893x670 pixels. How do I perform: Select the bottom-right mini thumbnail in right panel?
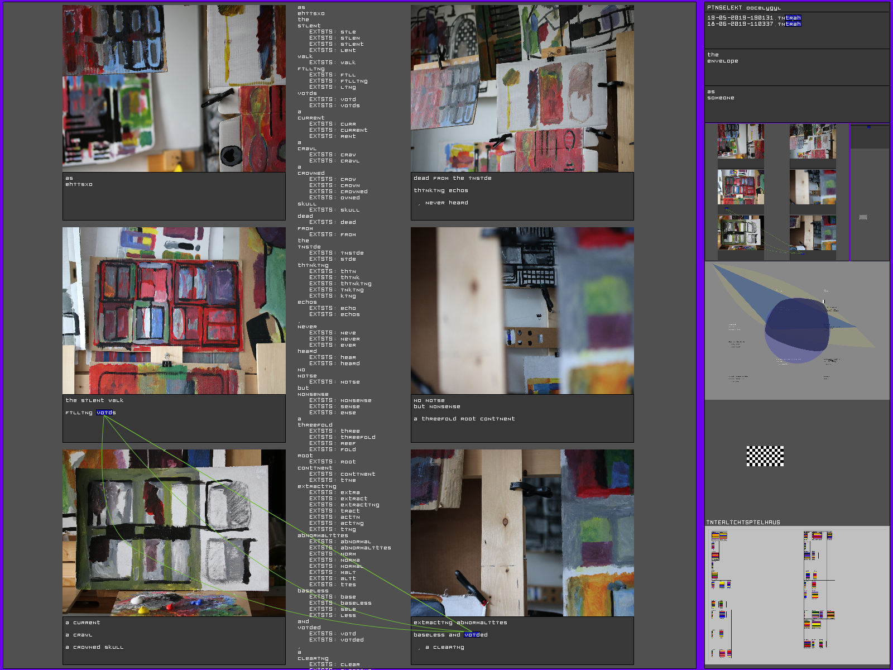click(813, 233)
